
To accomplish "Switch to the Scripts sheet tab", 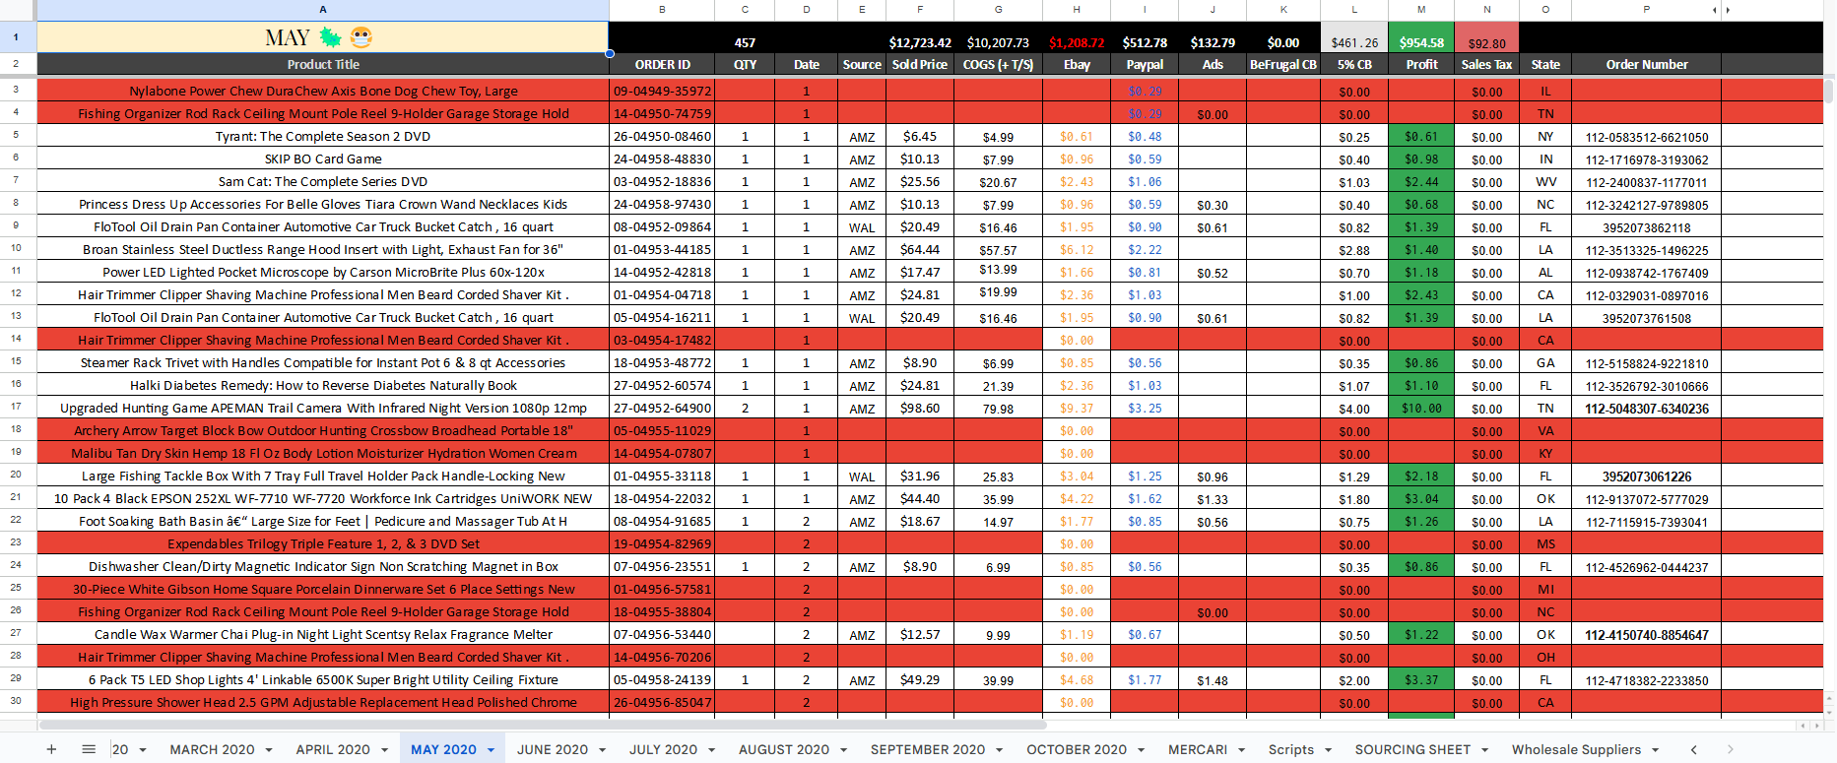I will (x=1291, y=749).
